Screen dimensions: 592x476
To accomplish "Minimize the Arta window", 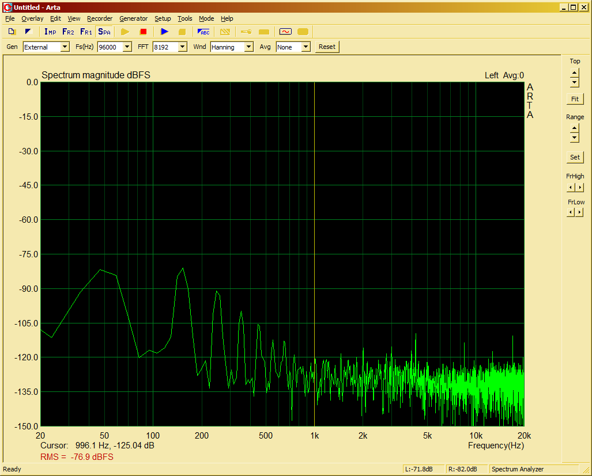I will (564, 7).
